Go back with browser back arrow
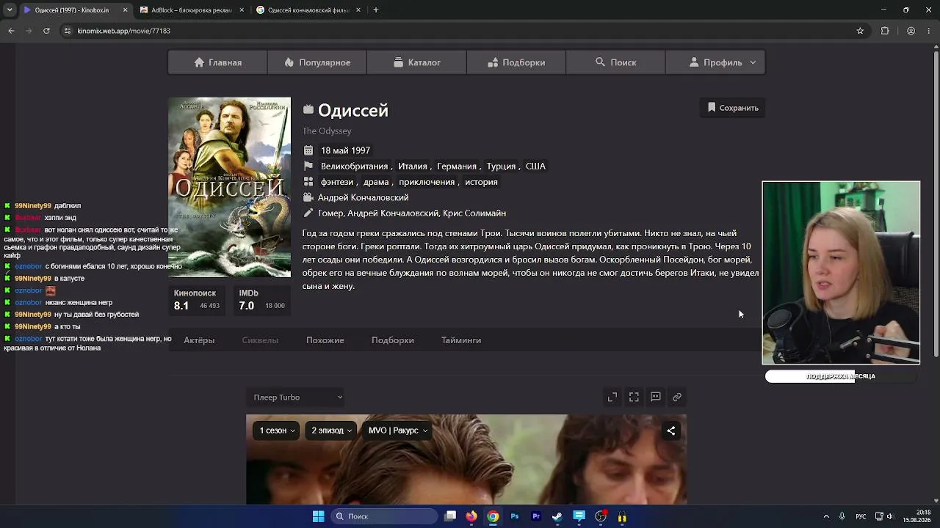The height and width of the screenshot is (528, 940). click(x=11, y=31)
